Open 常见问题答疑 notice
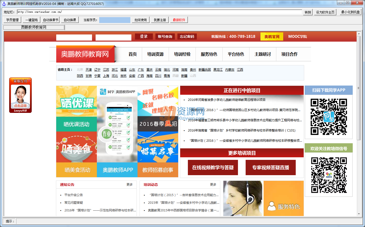Viewport: 365px width, 227px height. click(74, 203)
